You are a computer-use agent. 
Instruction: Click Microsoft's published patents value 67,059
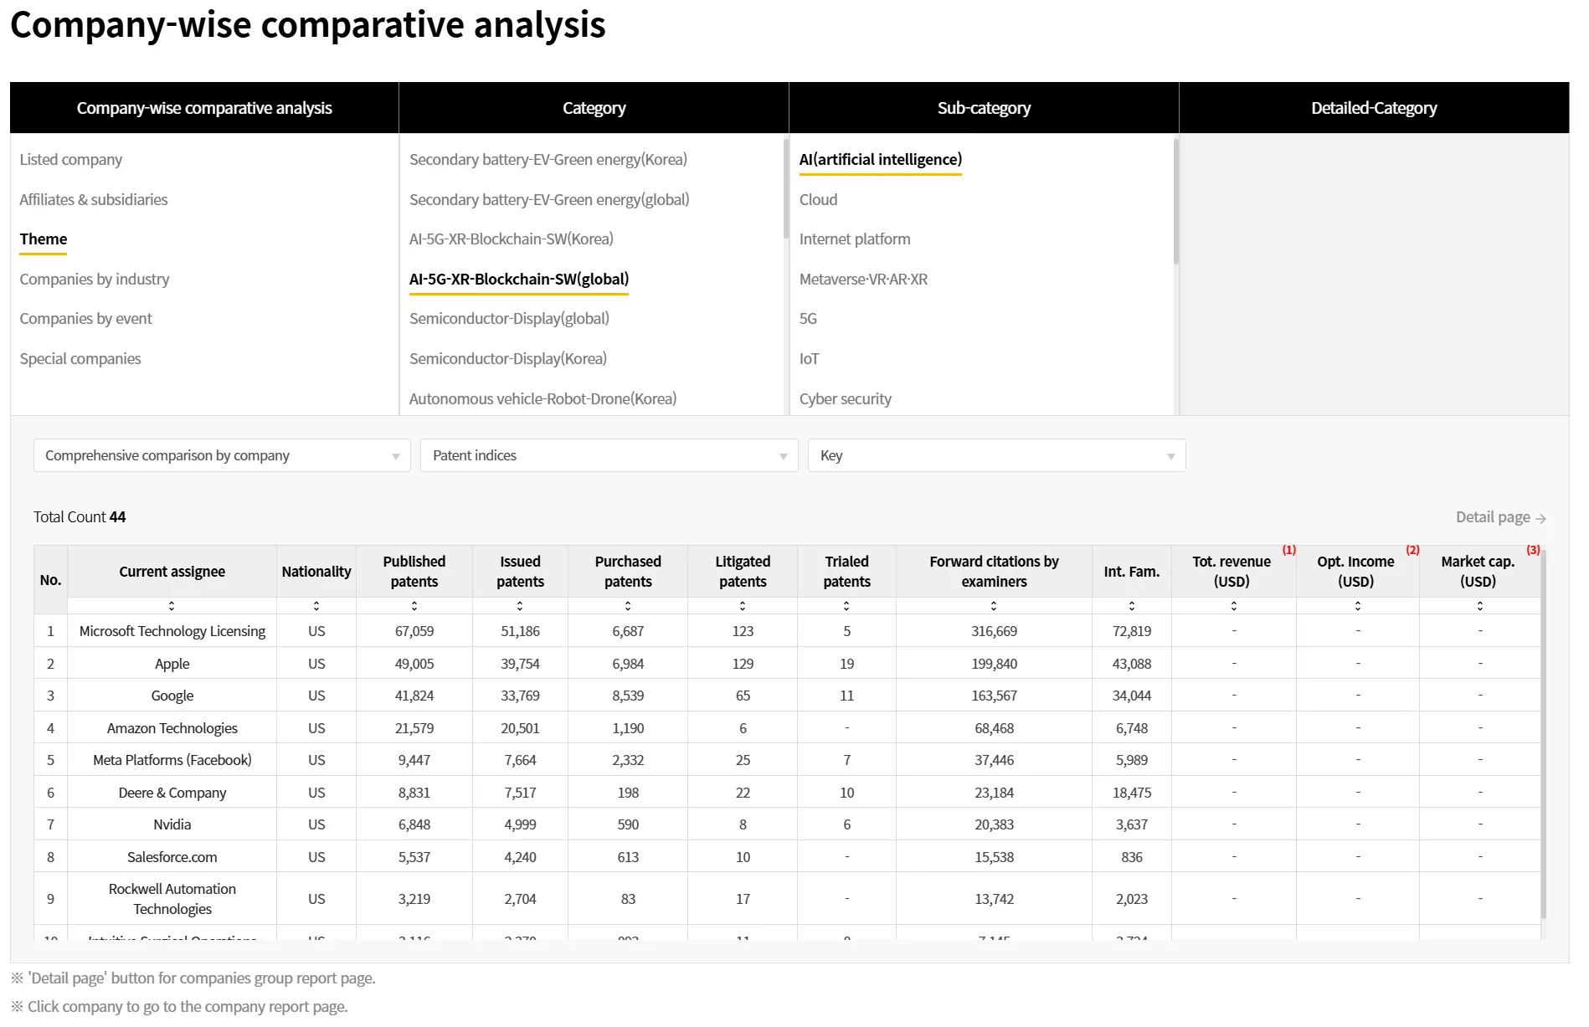tap(414, 631)
